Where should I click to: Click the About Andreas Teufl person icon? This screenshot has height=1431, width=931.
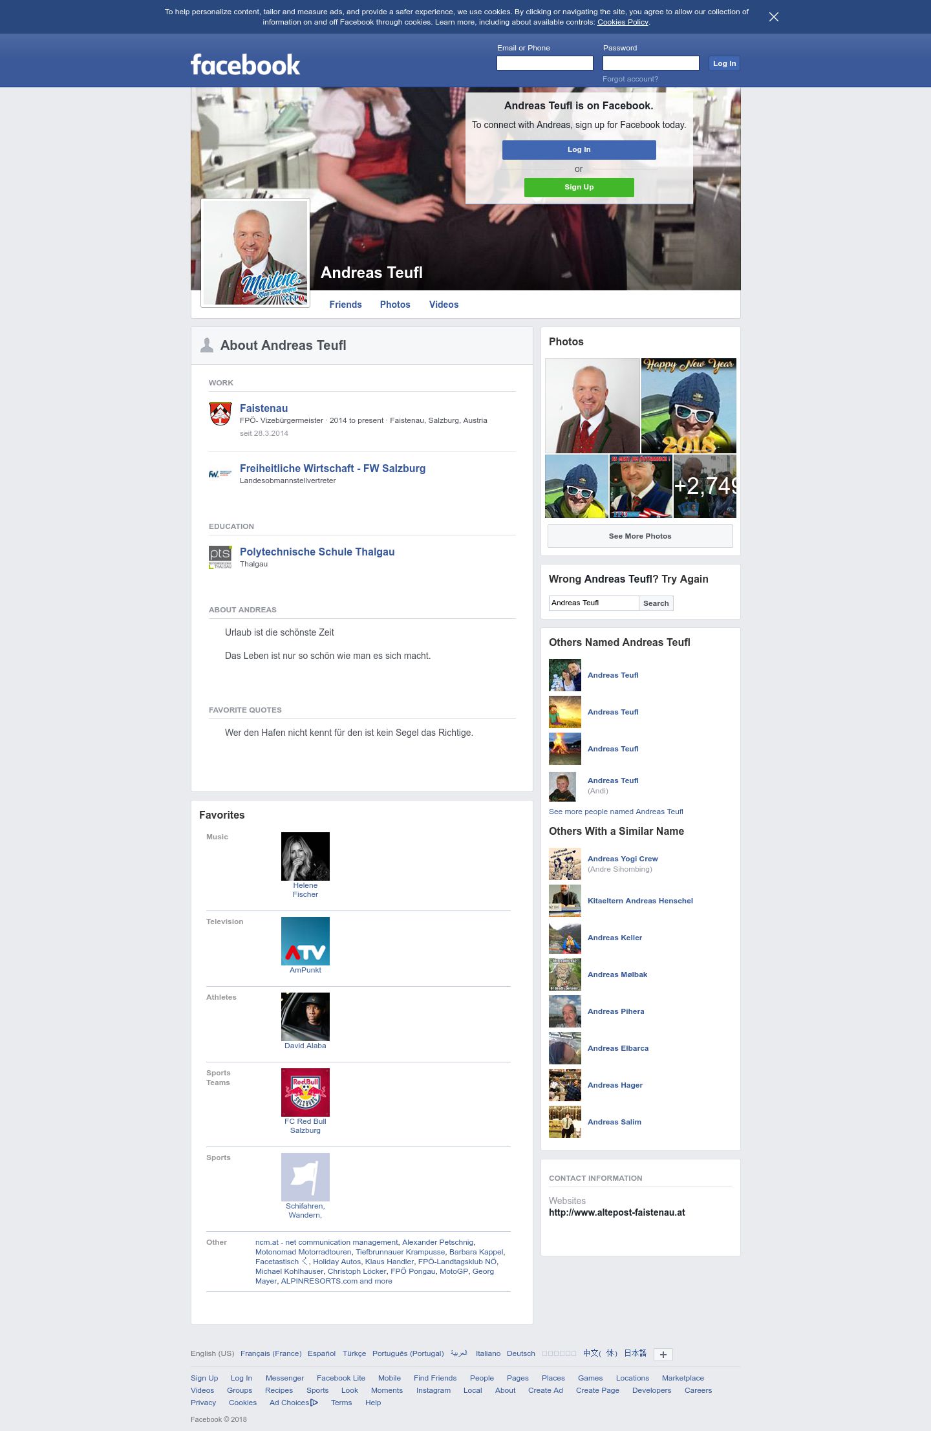click(207, 345)
